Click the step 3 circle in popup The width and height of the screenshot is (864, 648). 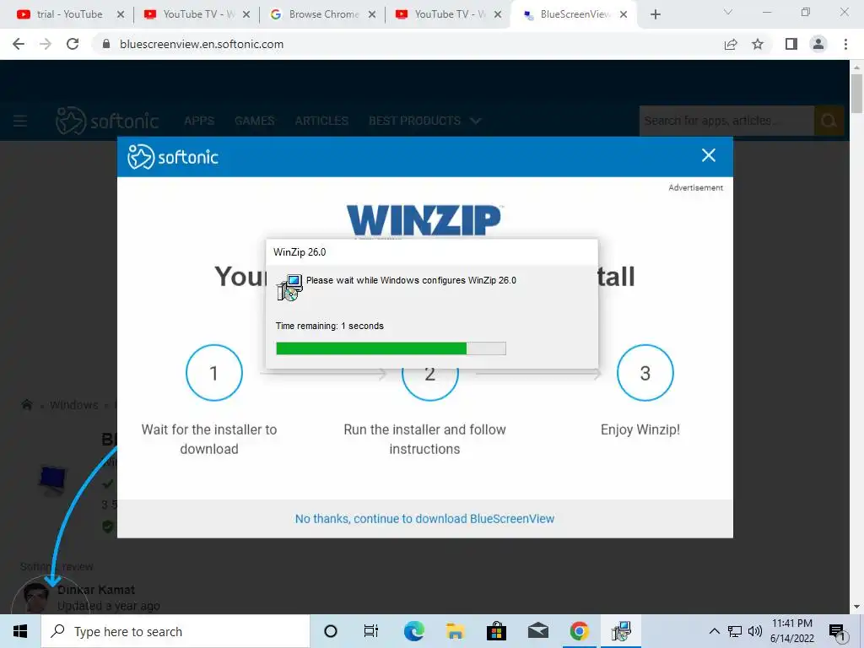[x=645, y=373]
